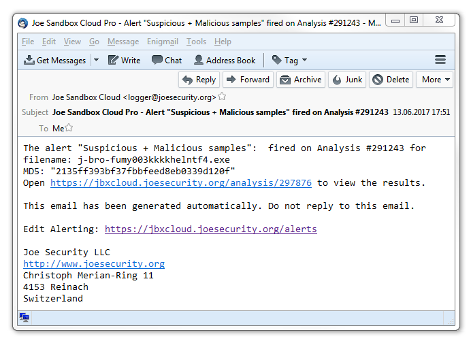Open the Tools menu
Viewport: 471px width, 341px height.
tap(196, 42)
